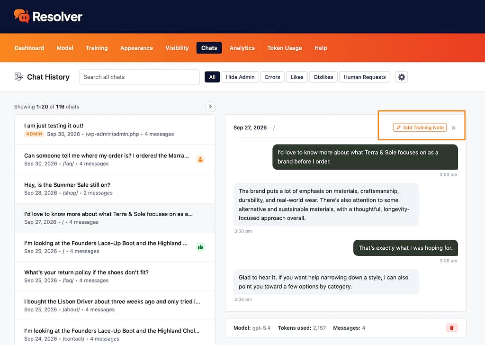Click the ADMIN badge on first chat
Image resolution: width=485 pixels, height=345 pixels.
click(x=34, y=134)
